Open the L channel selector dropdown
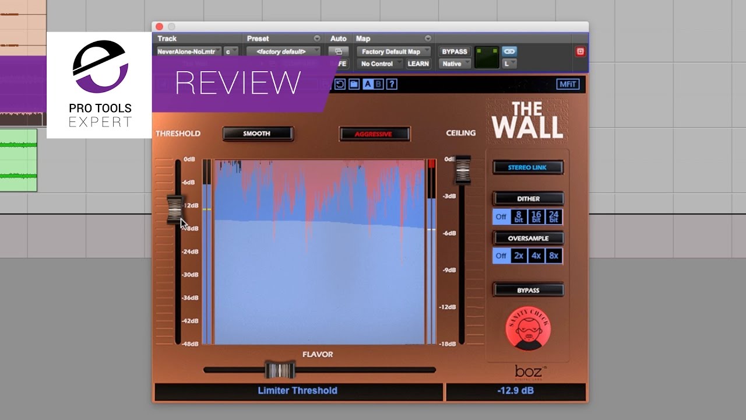Viewport: 746px width, 420px height. [x=509, y=64]
